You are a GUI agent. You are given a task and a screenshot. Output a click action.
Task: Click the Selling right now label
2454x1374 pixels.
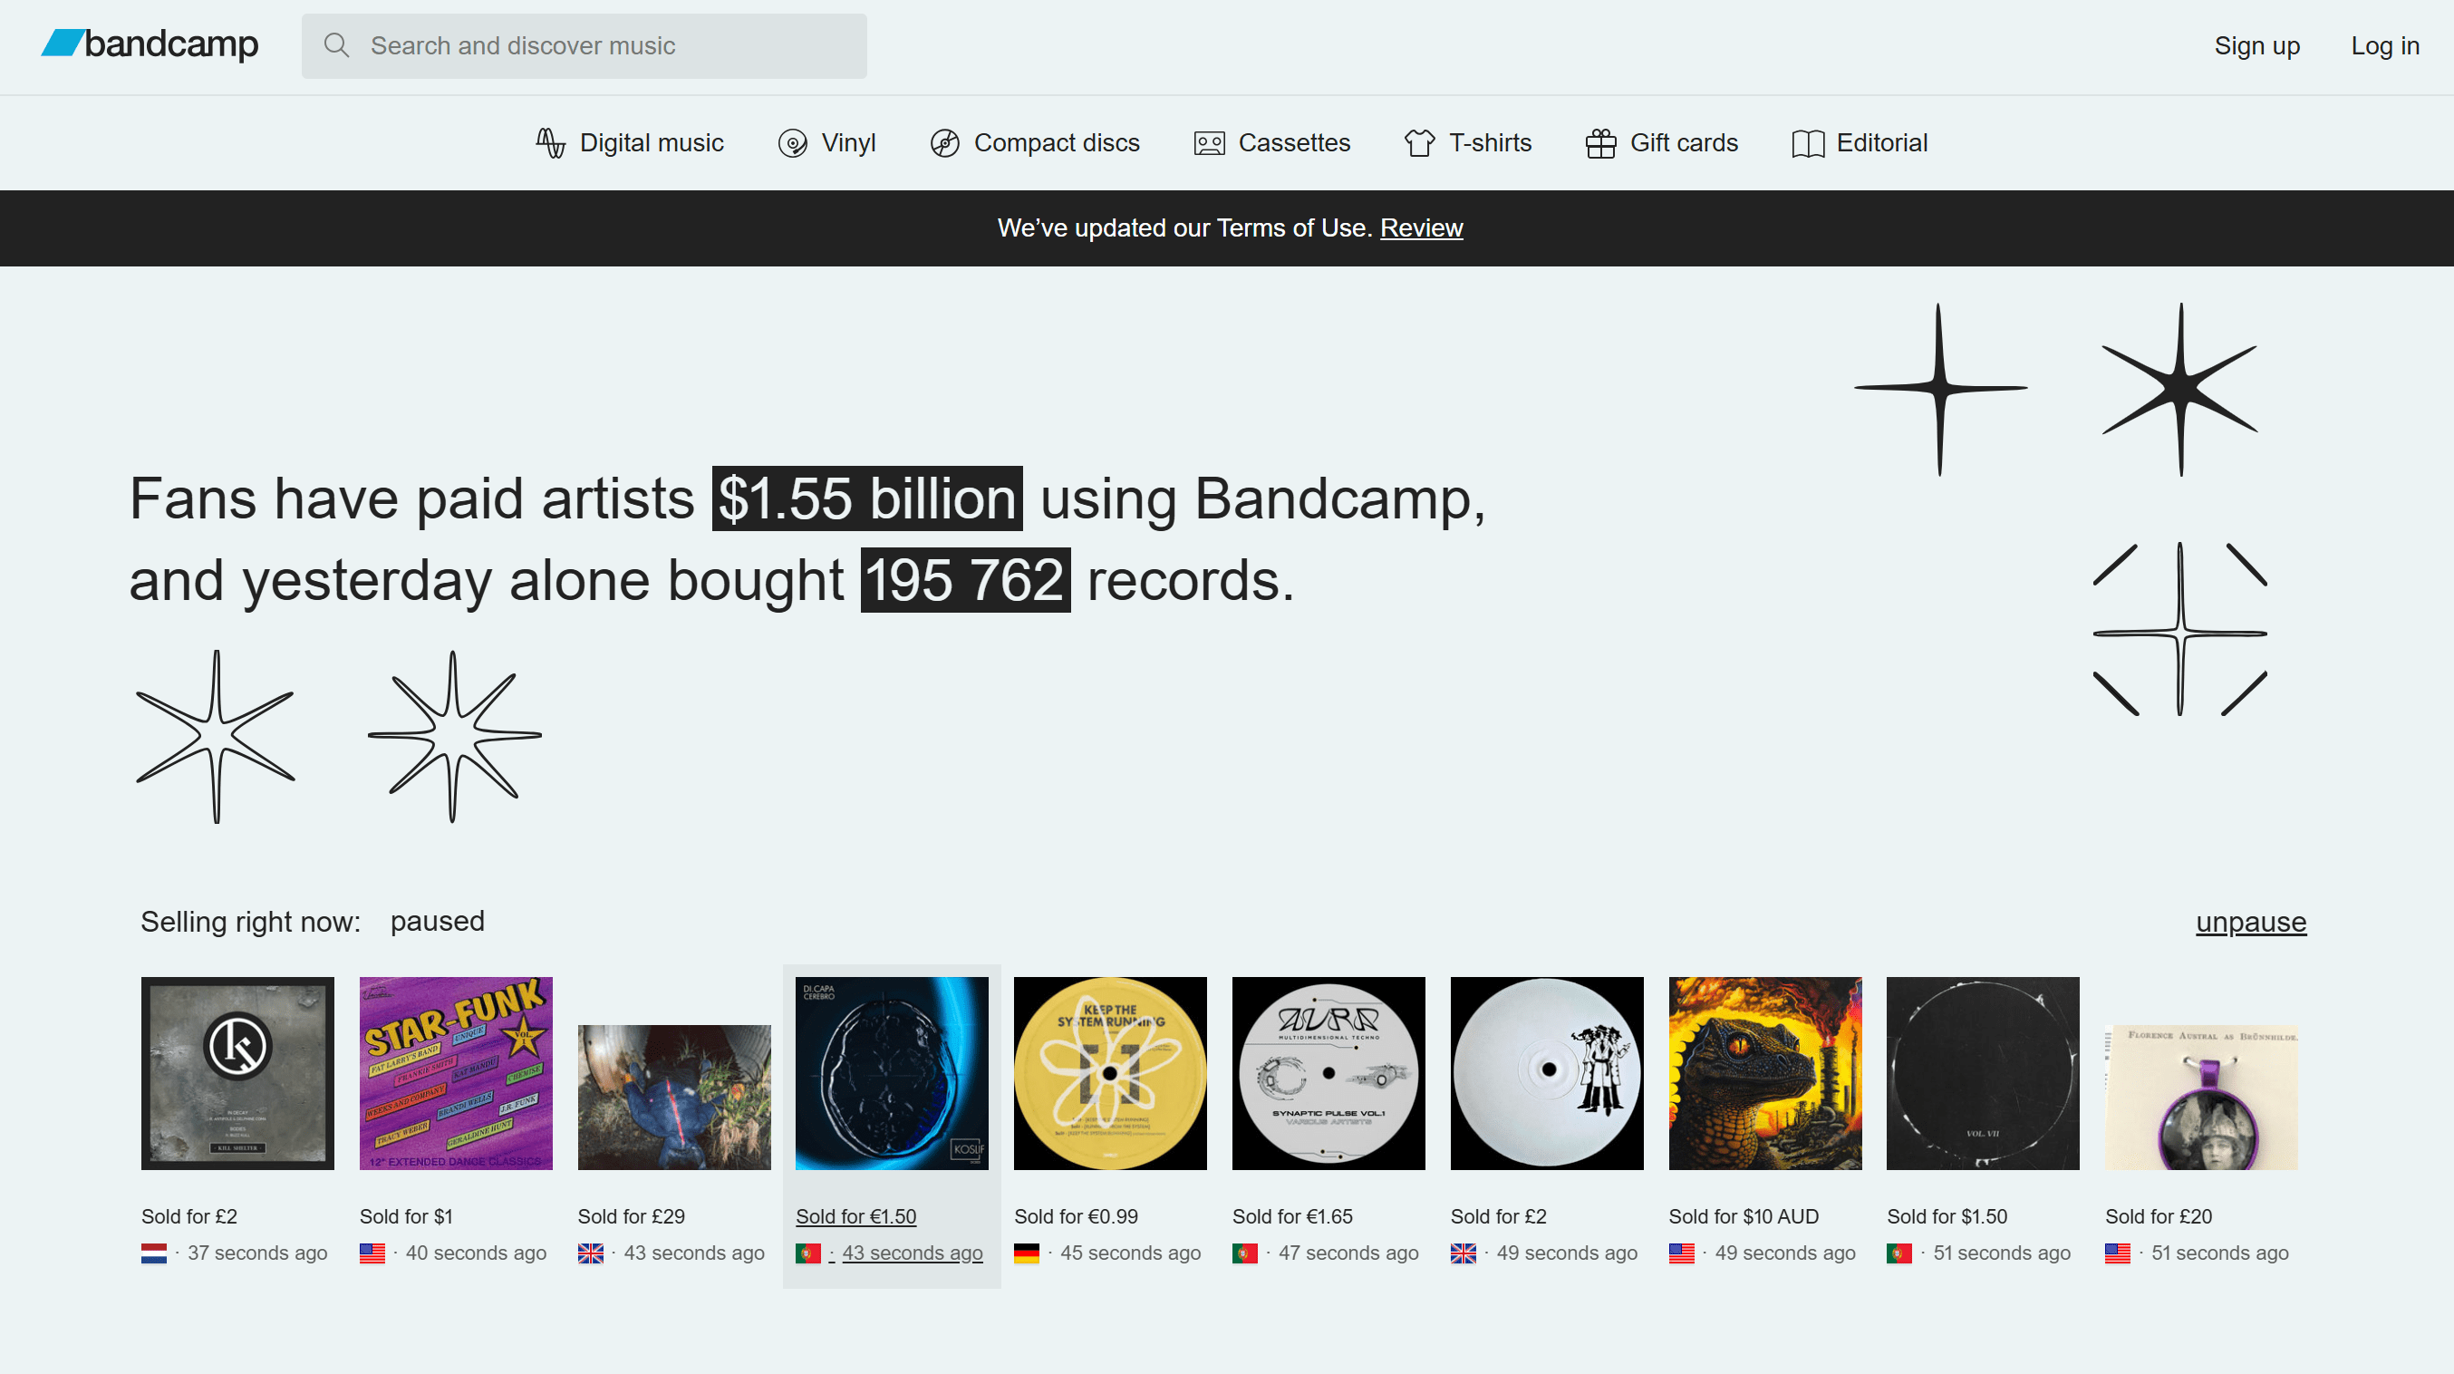(x=250, y=922)
